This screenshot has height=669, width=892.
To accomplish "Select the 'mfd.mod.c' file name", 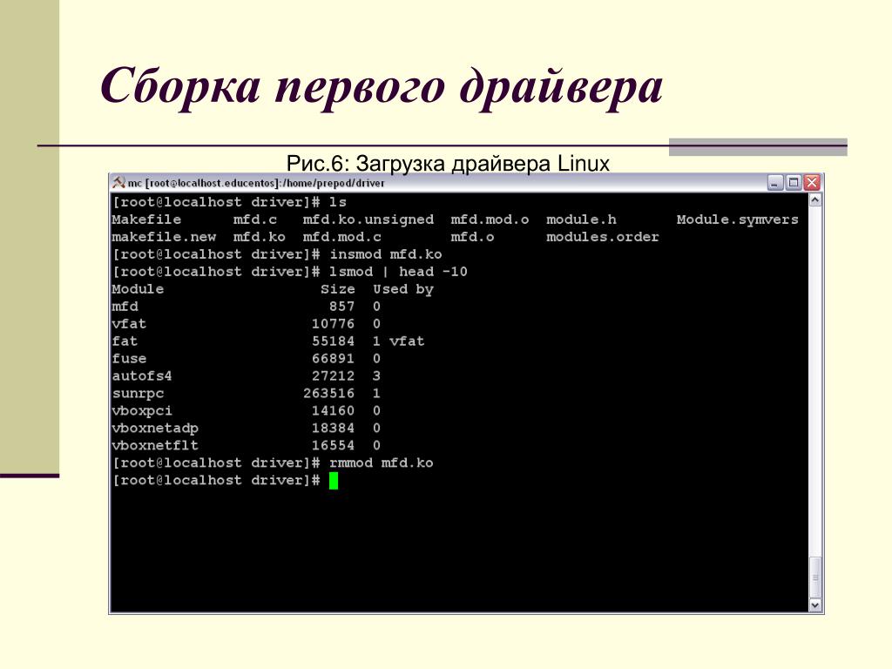I will pyautogui.click(x=341, y=237).
